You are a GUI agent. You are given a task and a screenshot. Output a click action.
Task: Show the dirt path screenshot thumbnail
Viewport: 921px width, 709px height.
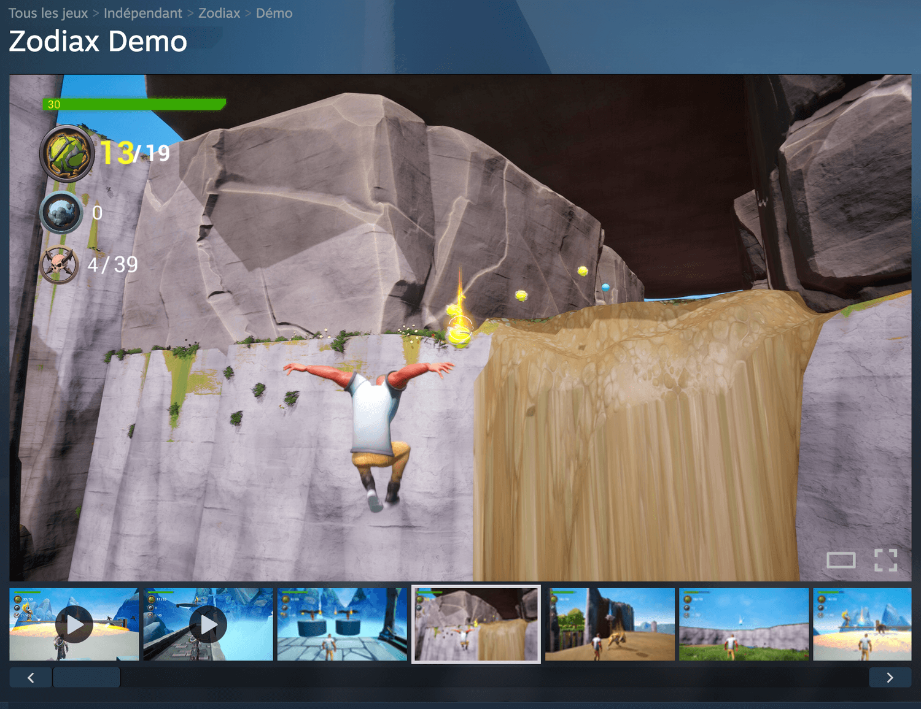pyautogui.click(x=610, y=624)
